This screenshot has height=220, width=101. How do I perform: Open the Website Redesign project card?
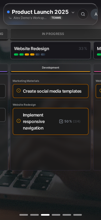(x=51, y=50)
